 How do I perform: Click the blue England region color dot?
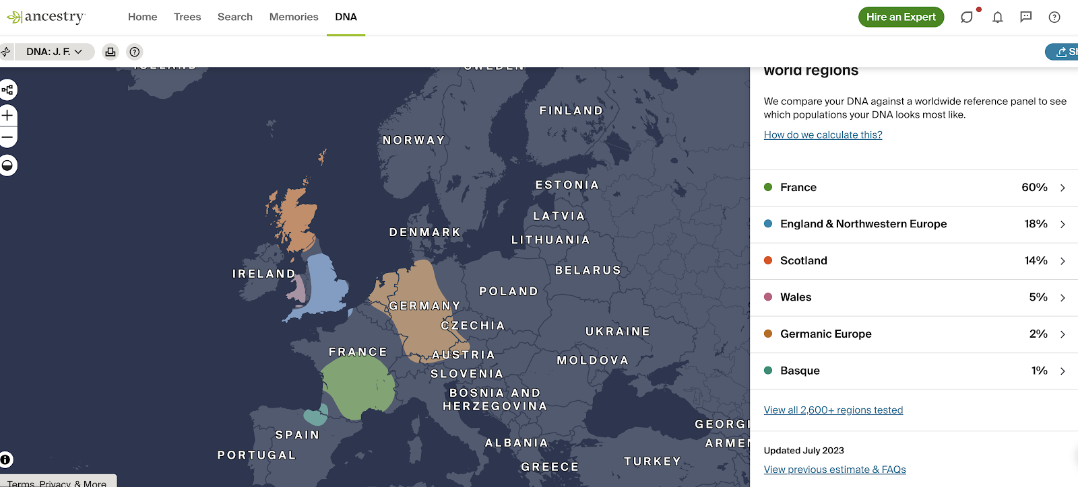click(768, 224)
